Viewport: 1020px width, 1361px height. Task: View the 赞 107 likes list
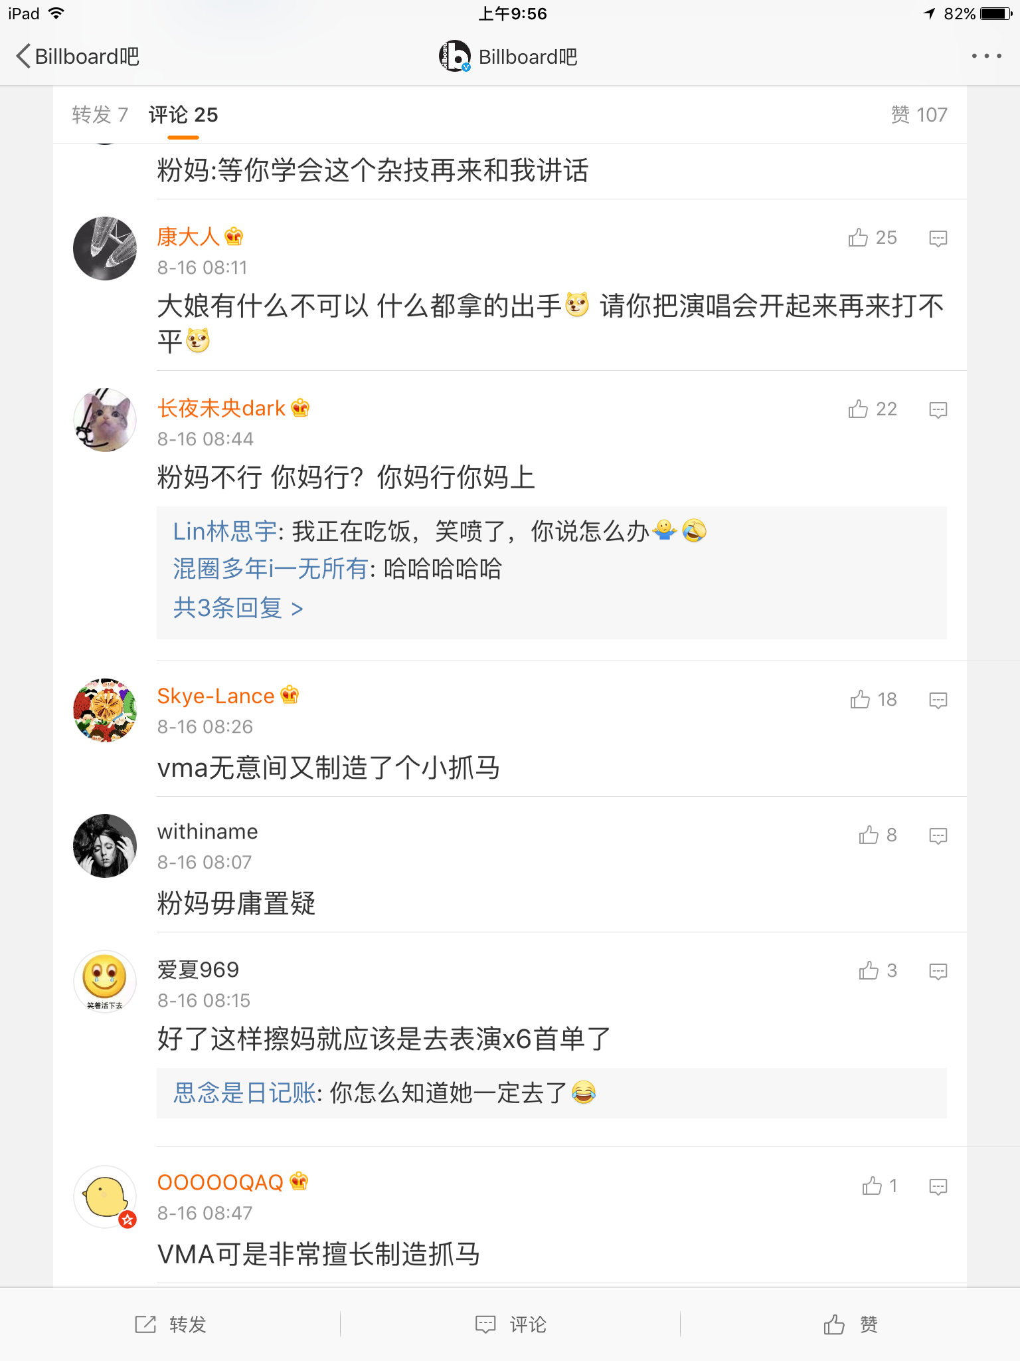pos(918,115)
